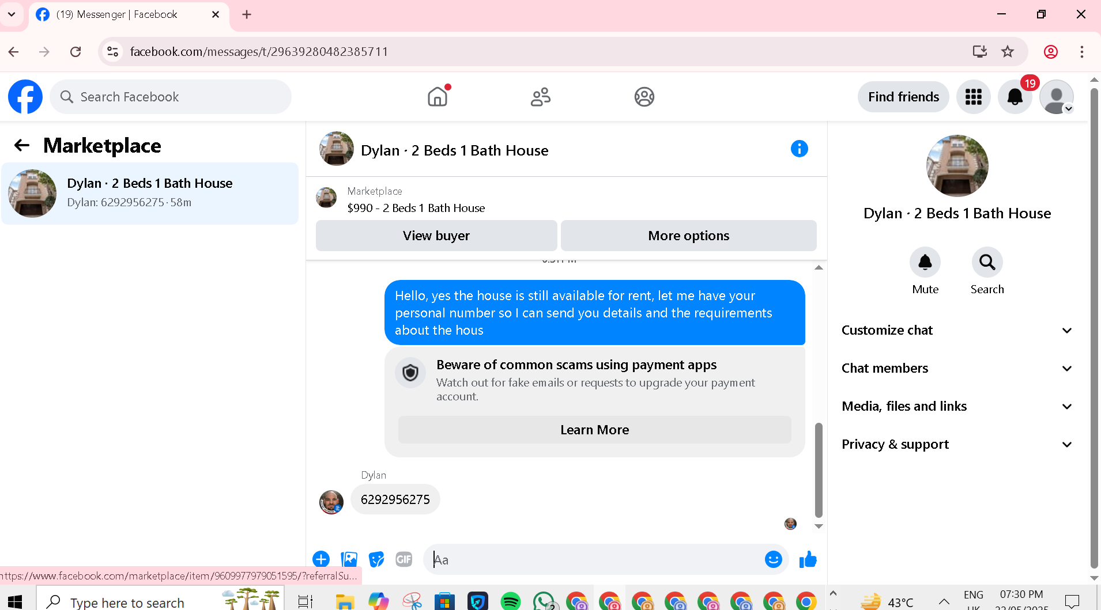Image resolution: width=1101 pixels, height=610 pixels.
Task: Open a new Chrome tab
Action: [x=247, y=14]
